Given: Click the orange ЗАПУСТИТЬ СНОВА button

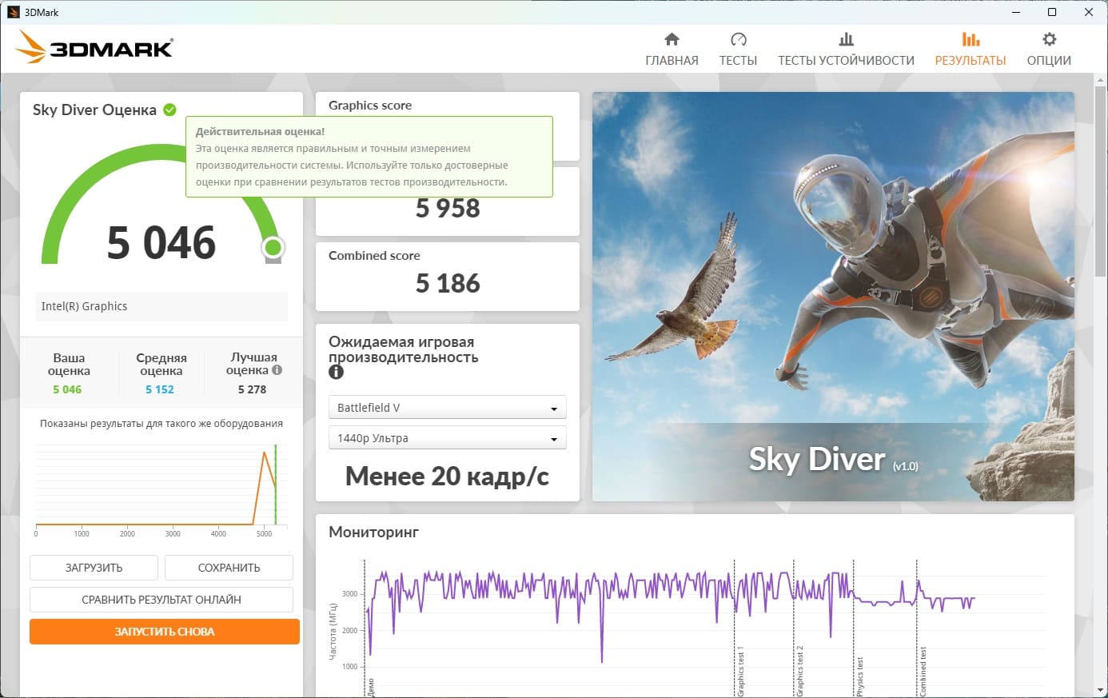Looking at the screenshot, I should coord(165,632).
